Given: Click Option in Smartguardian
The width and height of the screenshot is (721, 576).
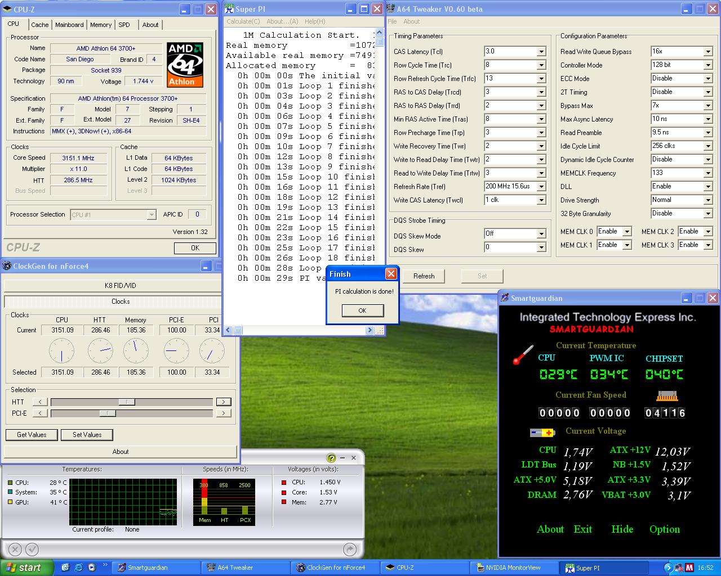Looking at the screenshot, I should (665, 529).
